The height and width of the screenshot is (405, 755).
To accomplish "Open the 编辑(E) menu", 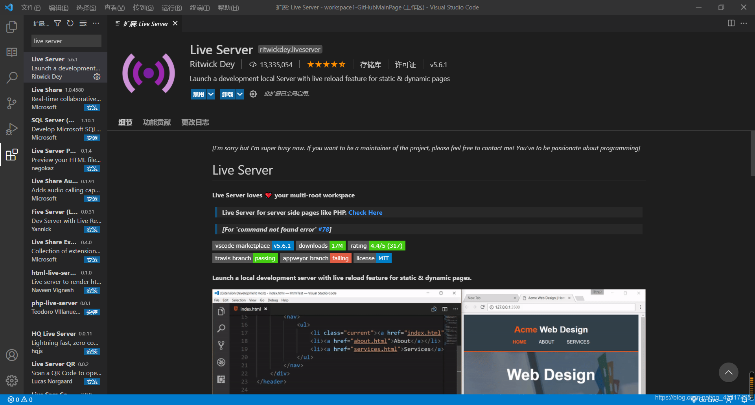I will coord(58,7).
